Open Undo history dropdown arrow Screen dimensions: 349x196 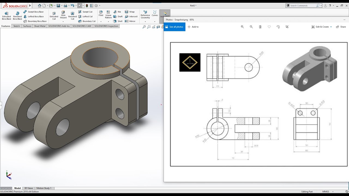click(76, 5)
